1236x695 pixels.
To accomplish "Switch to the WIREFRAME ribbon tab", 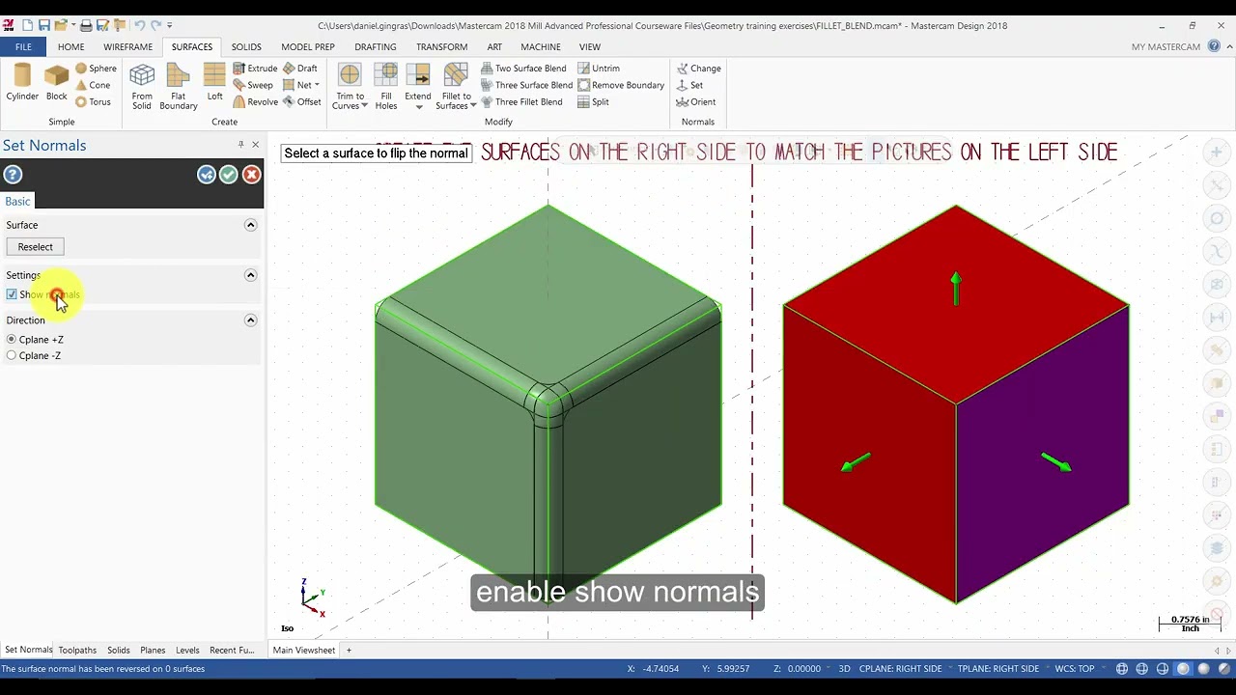I will [127, 46].
